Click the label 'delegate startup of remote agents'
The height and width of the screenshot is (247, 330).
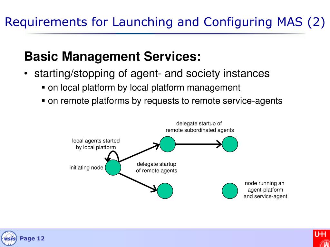(x=156, y=167)
